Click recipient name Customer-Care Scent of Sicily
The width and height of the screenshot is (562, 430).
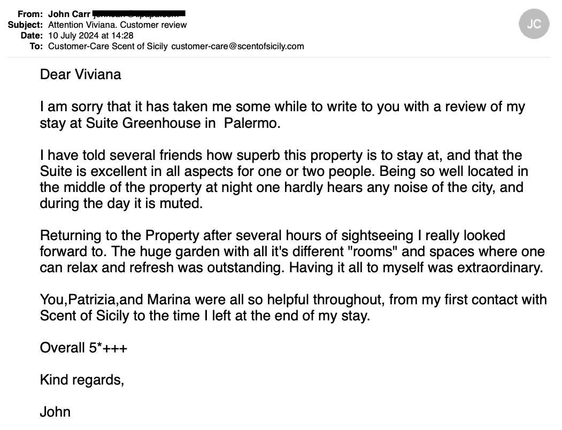point(109,46)
